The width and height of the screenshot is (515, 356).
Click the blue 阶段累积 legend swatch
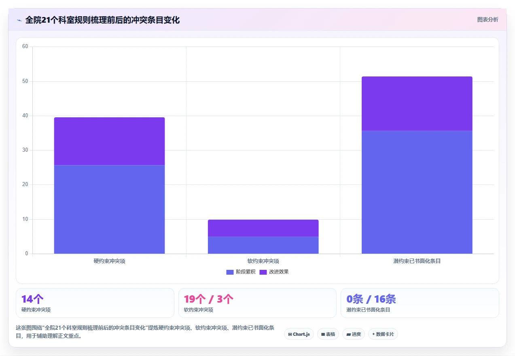pos(230,272)
